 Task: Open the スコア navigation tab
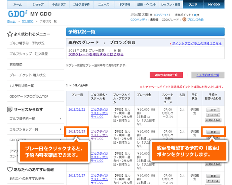point(193,4)
